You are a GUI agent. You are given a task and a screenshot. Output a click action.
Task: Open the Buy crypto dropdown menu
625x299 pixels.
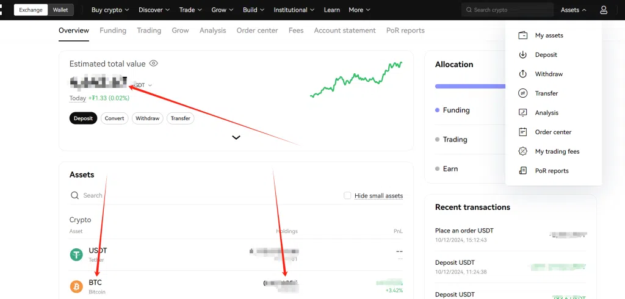tap(110, 10)
